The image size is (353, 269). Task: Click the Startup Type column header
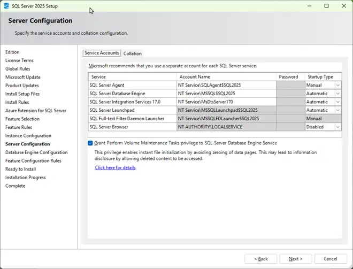pyautogui.click(x=323, y=77)
